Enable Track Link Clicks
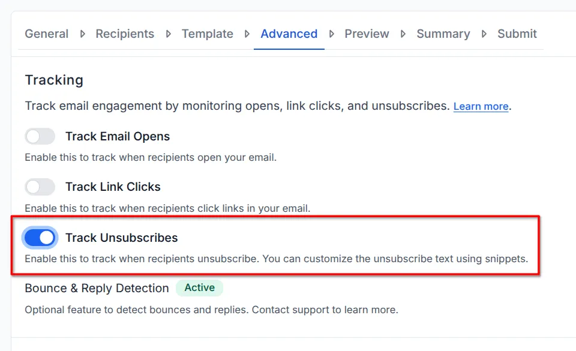 pyautogui.click(x=40, y=187)
